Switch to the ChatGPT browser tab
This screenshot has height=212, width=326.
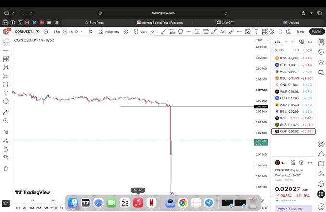tap(225, 22)
